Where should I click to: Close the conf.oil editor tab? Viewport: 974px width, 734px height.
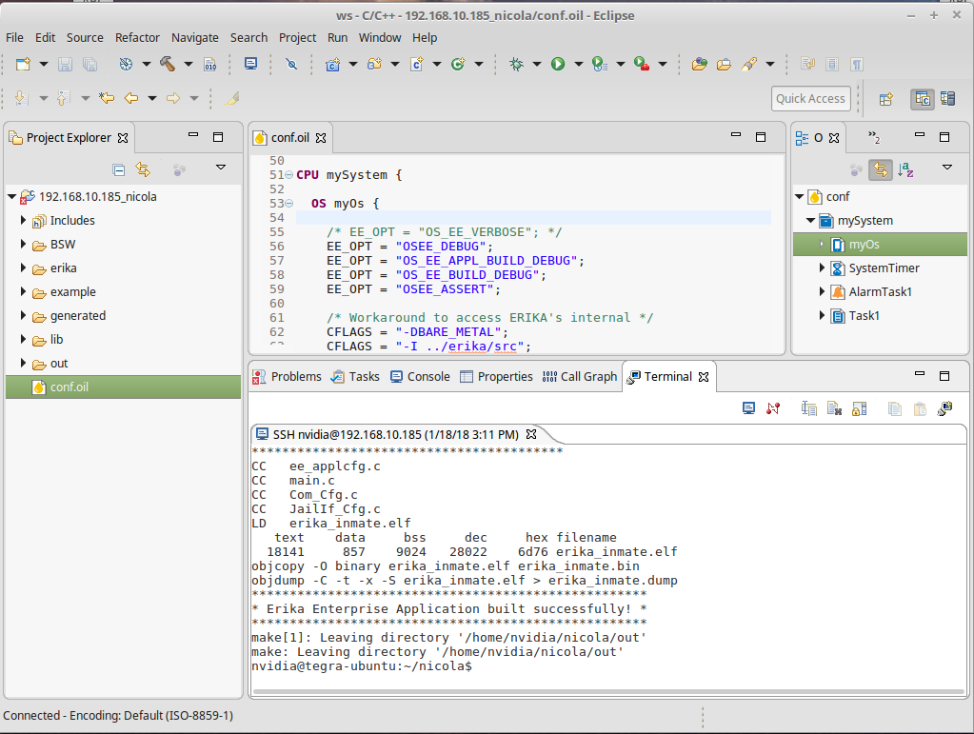(321, 138)
